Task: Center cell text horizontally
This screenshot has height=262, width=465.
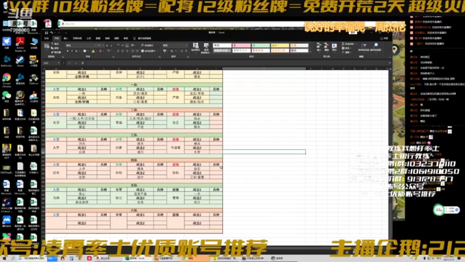Action: click(123, 51)
